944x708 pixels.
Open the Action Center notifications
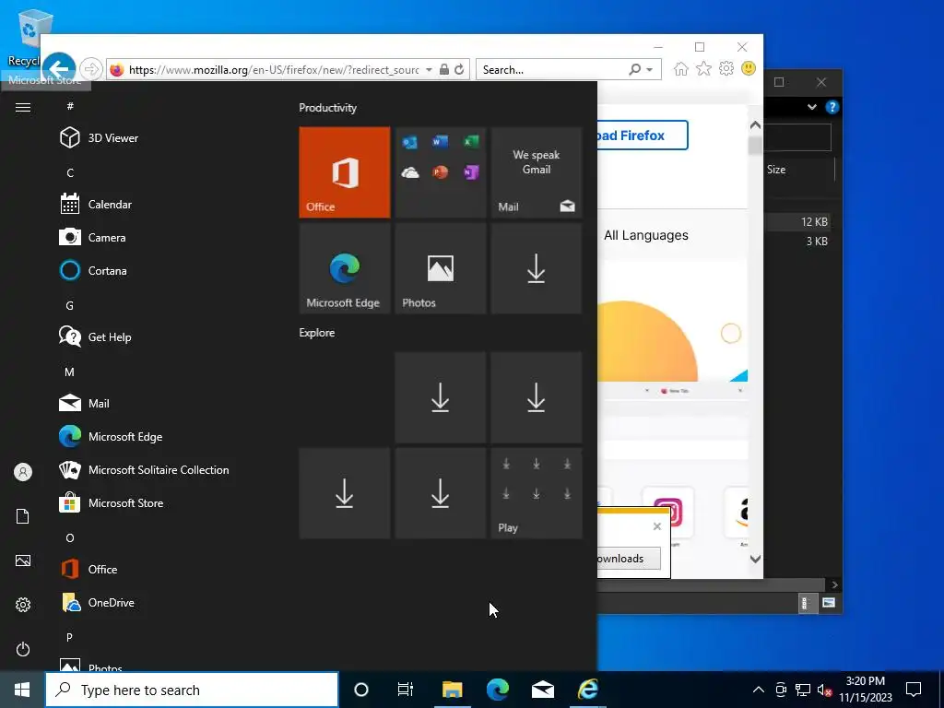[914, 690]
